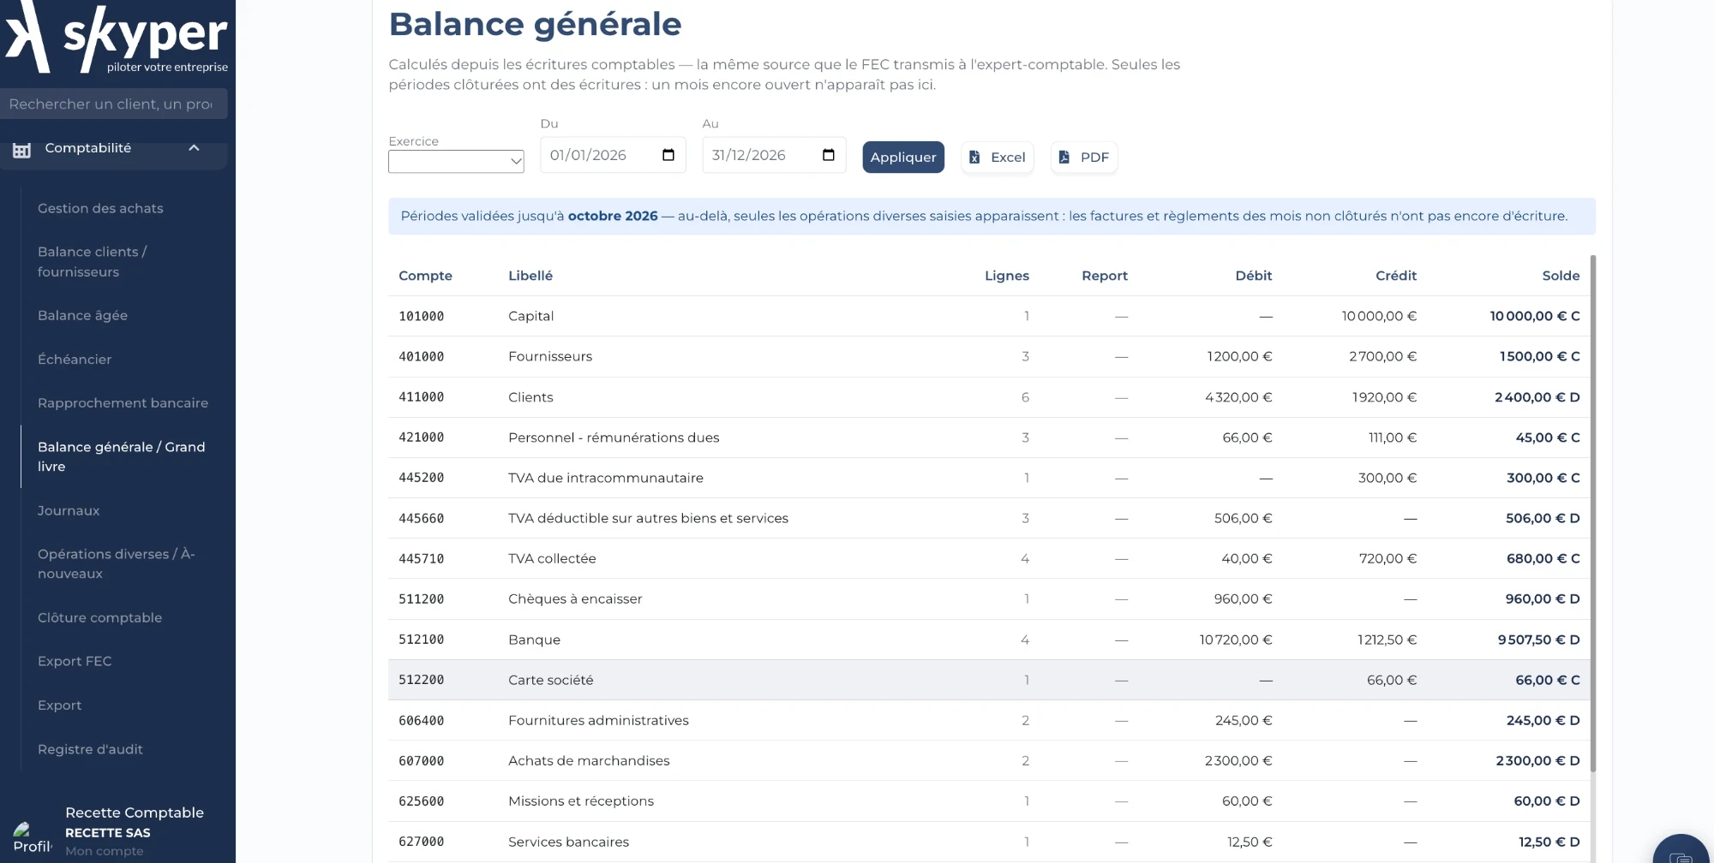Select account 101000 Capital
The height and width of the screenshot is (863, 1714).
[989, 316]
